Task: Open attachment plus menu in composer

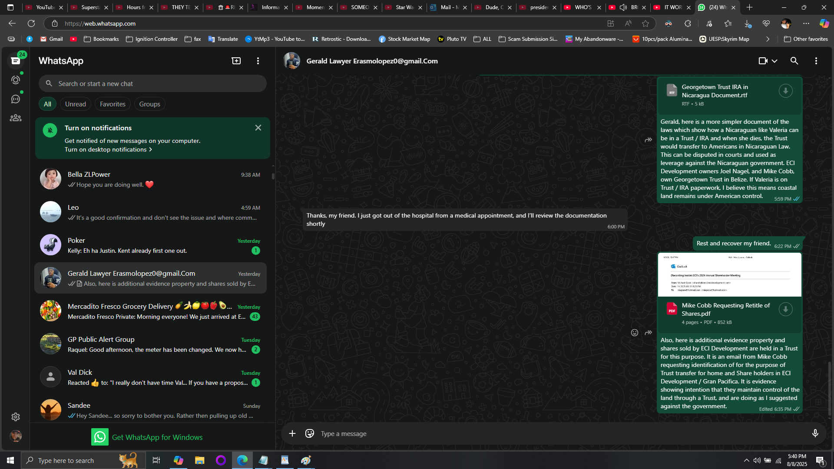Action: [292, 433]
